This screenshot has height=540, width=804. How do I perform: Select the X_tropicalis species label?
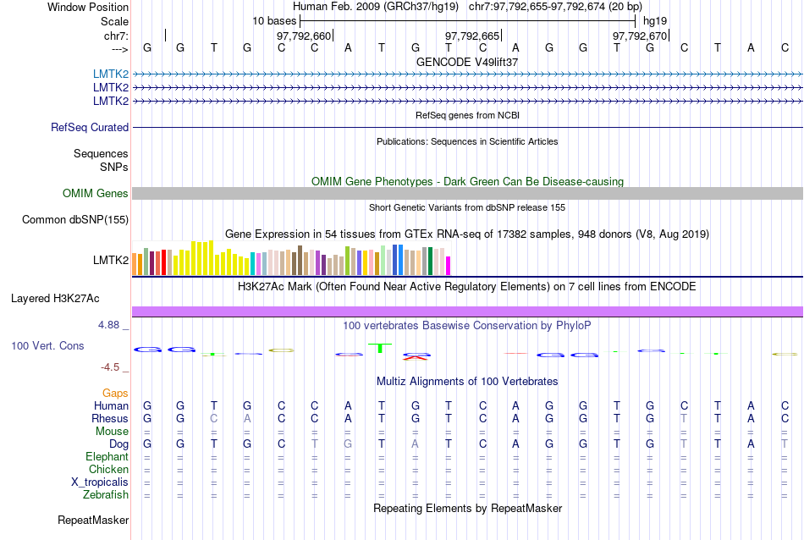point(100,482)
